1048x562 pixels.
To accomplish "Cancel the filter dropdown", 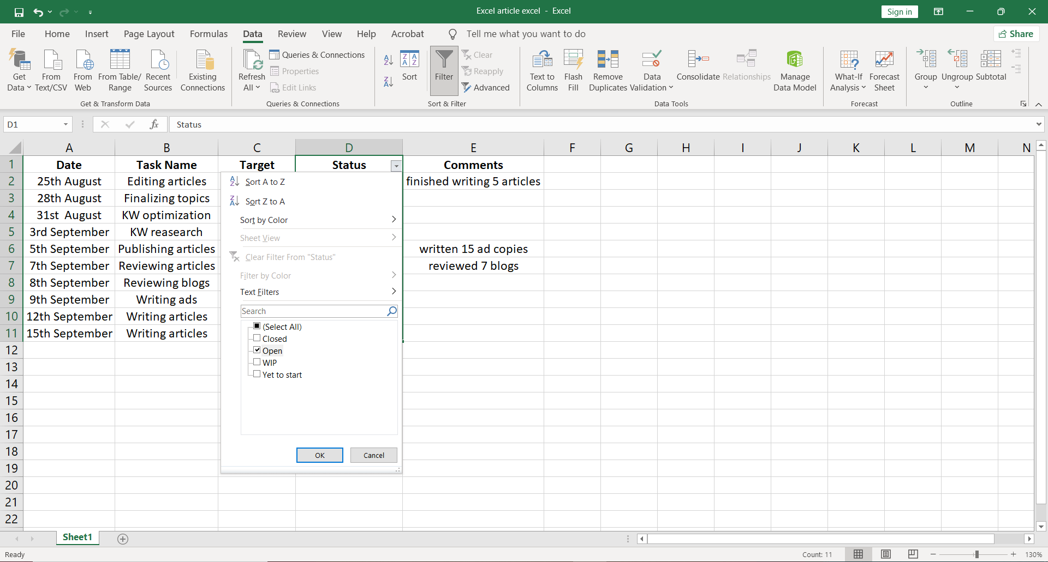I will [x=373, y=455].
